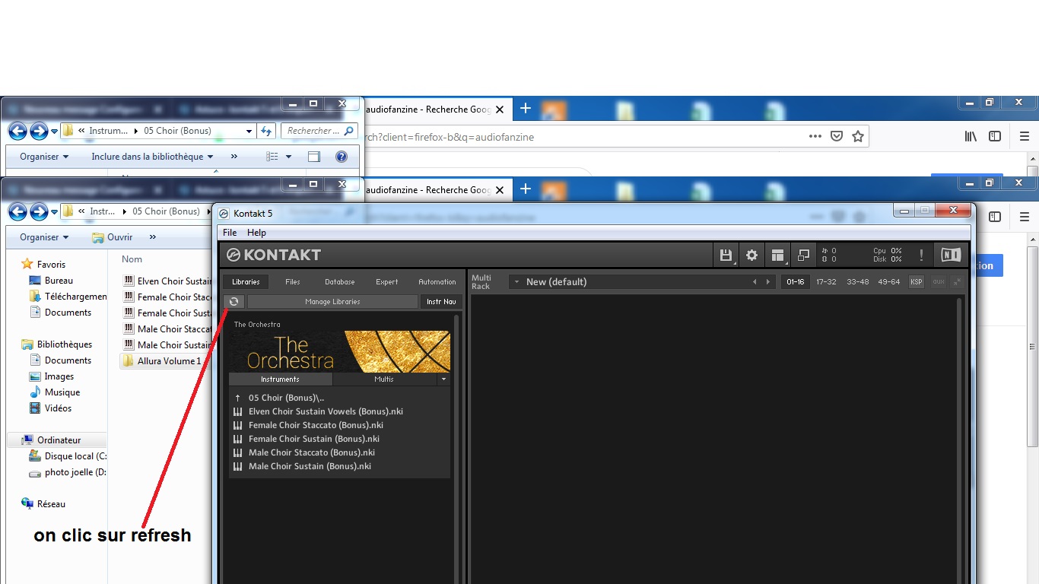Click the Manage Libraries button
The height and width of the screenshot is (584, 1039).
(332, 302)
